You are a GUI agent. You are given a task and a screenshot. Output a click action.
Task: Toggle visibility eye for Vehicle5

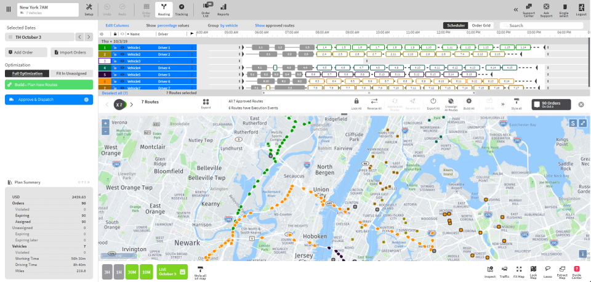point(122,75)
